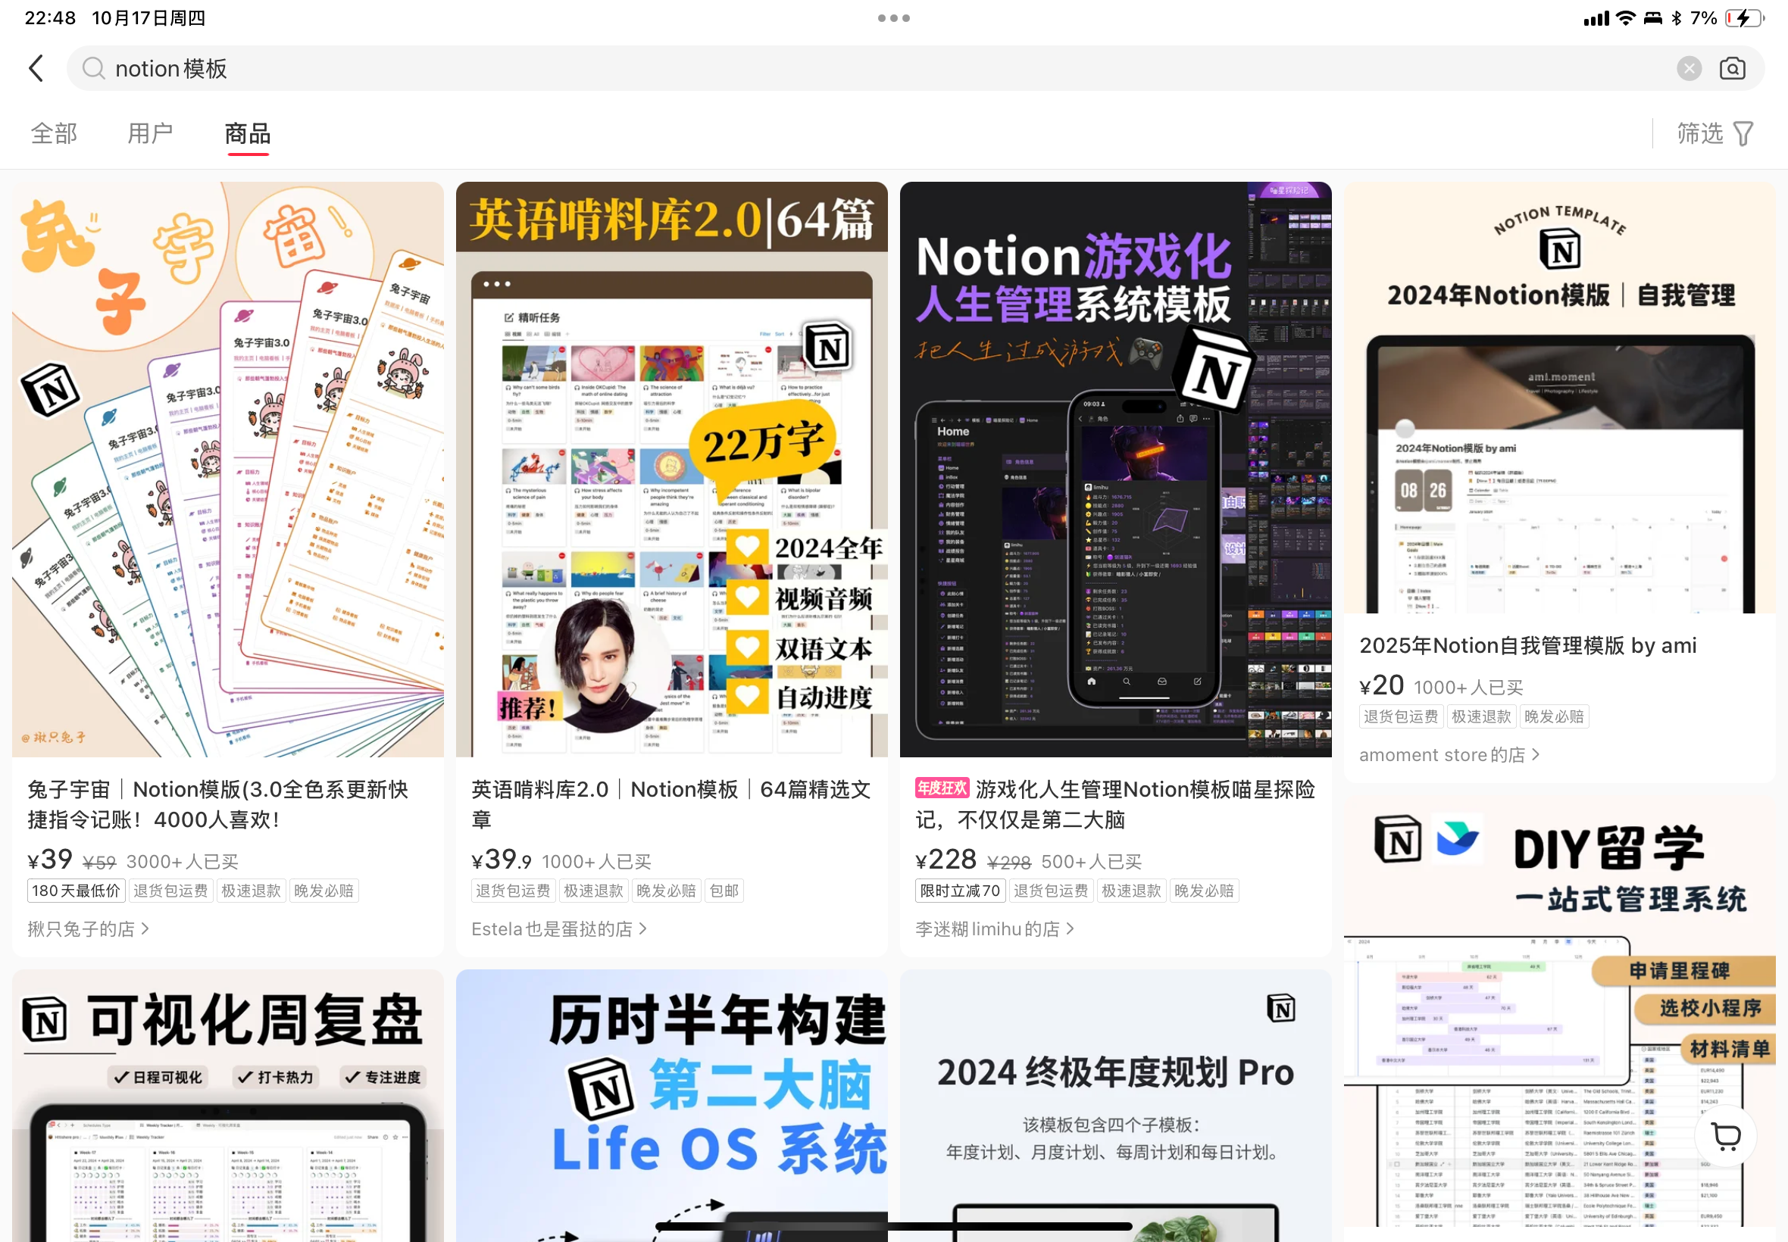The image size is (1788, 1242).
Task: Open camera image search icon
Action: 1732,68
